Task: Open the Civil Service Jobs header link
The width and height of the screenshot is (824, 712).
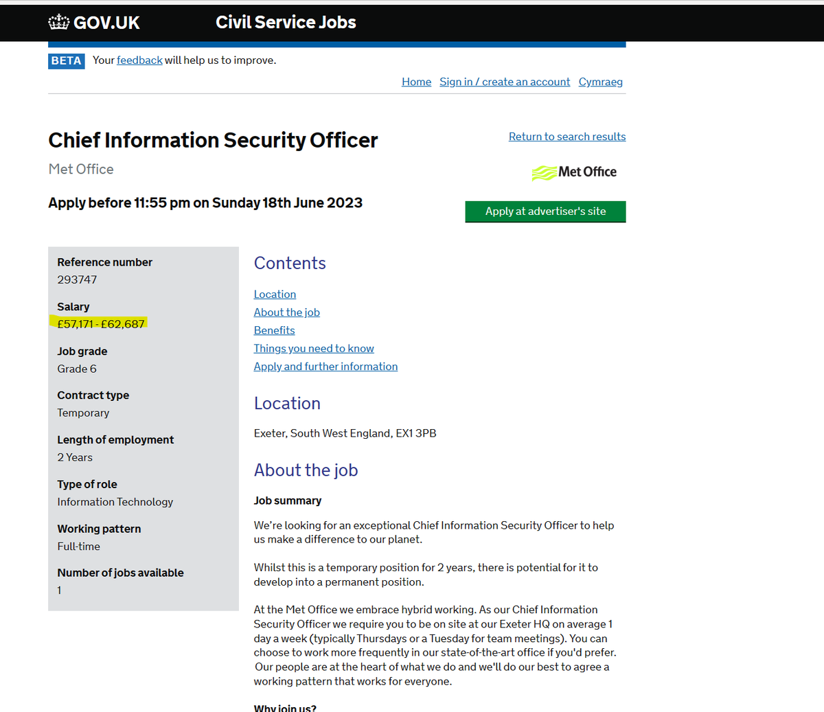Action: click(x=286, y=22)
